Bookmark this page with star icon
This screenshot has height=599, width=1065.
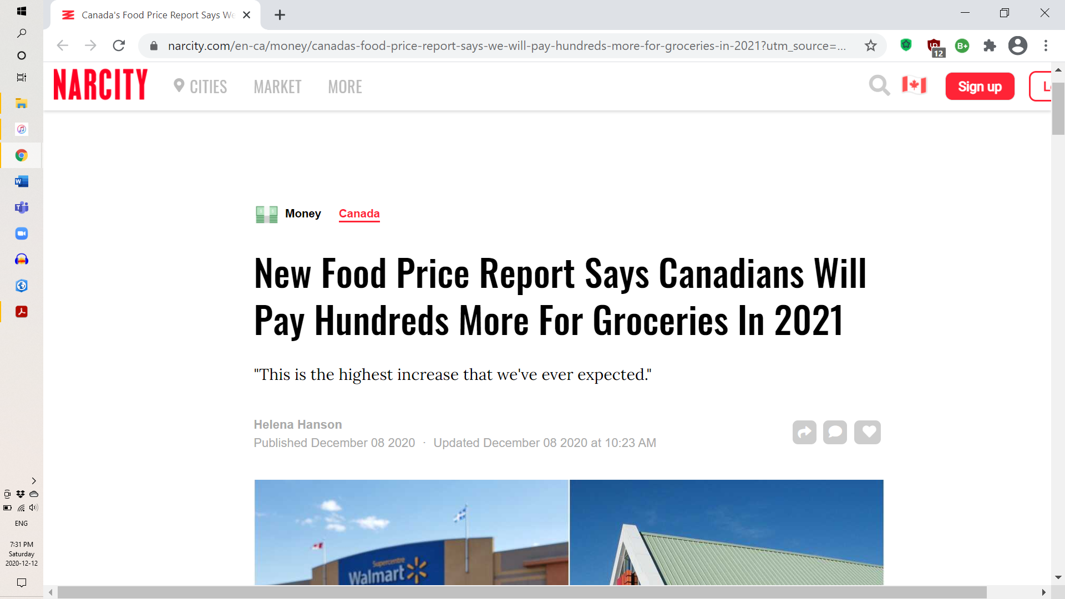pyautogui.click(x=871, y=45)
